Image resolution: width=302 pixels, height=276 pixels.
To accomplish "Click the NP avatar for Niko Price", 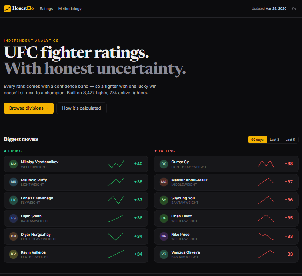I will (x=164, y=236).
